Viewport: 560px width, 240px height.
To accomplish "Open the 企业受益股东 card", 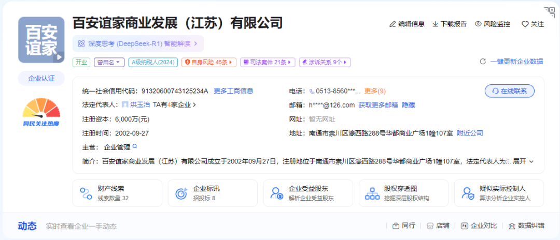I will (308, 193).
